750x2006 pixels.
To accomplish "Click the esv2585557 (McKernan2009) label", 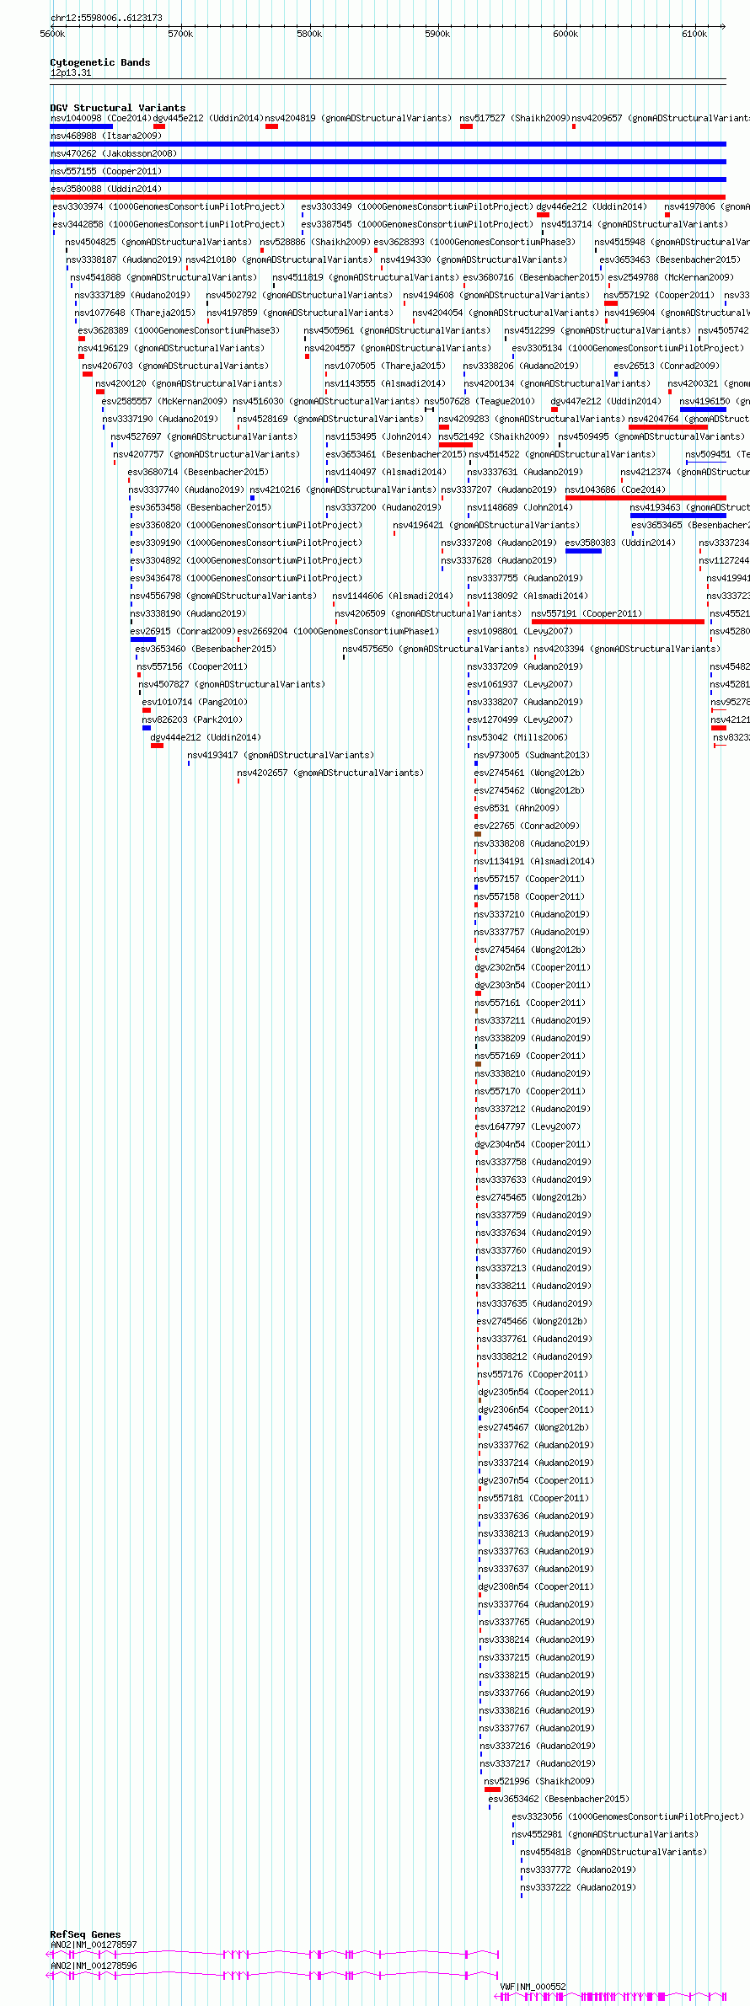I will [x=165, y=401].
